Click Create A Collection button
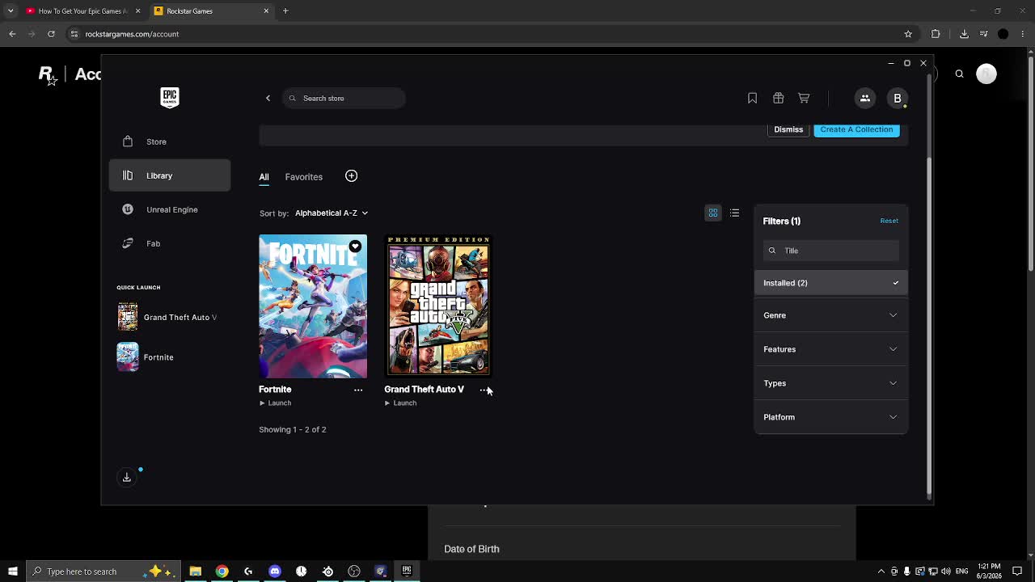1035x582 pixels. pos(856,129)
